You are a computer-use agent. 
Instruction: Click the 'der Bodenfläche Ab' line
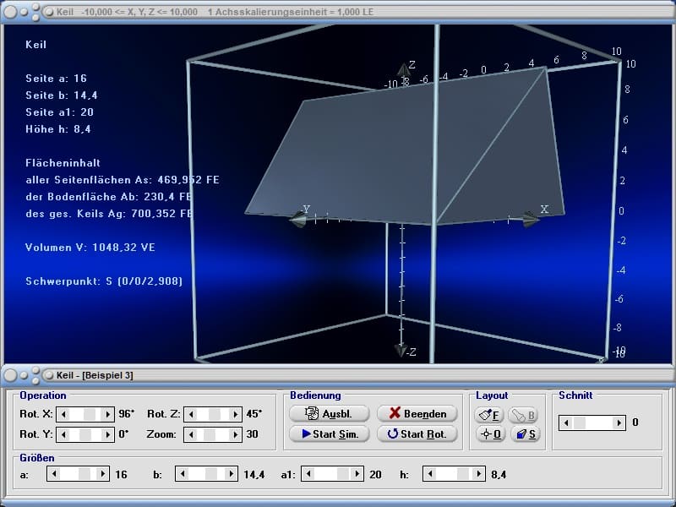click(x=108, y=197)
